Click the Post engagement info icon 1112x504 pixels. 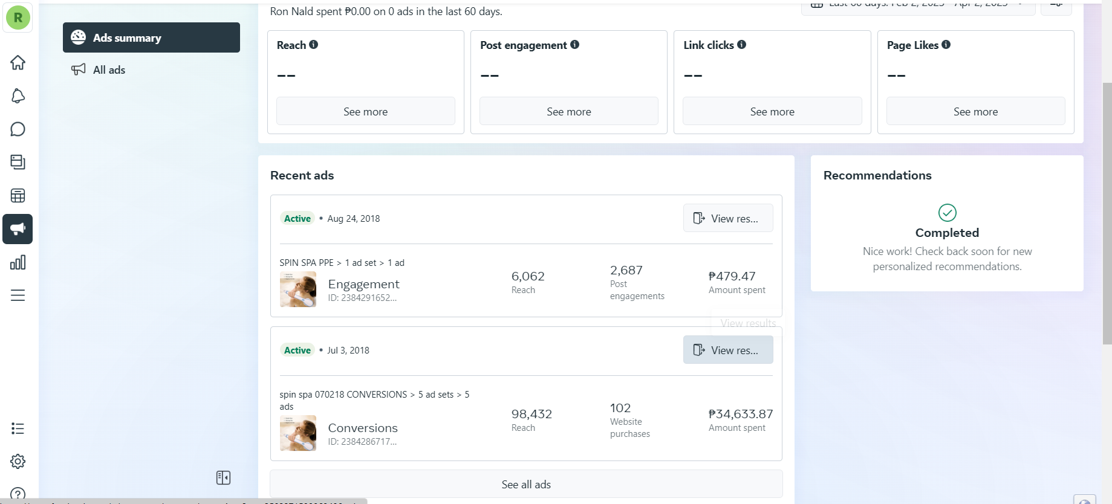click(x=574, y=45)
